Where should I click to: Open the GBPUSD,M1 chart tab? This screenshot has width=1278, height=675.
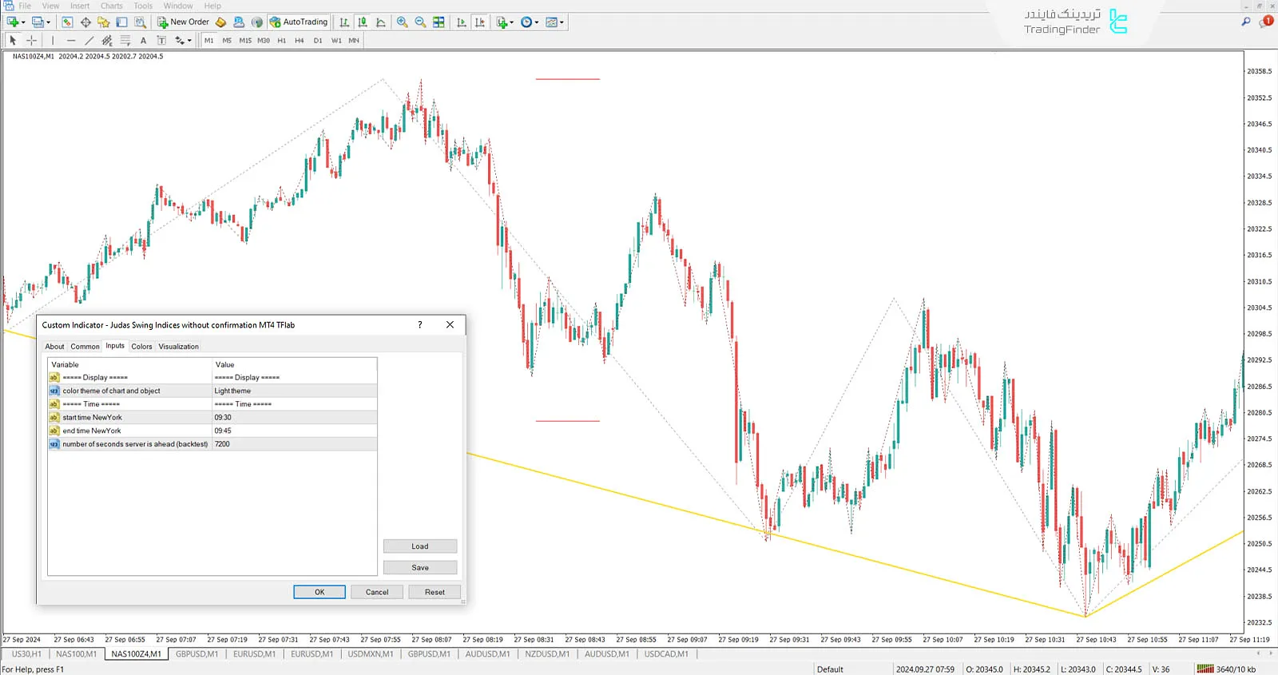click(196, 654)
